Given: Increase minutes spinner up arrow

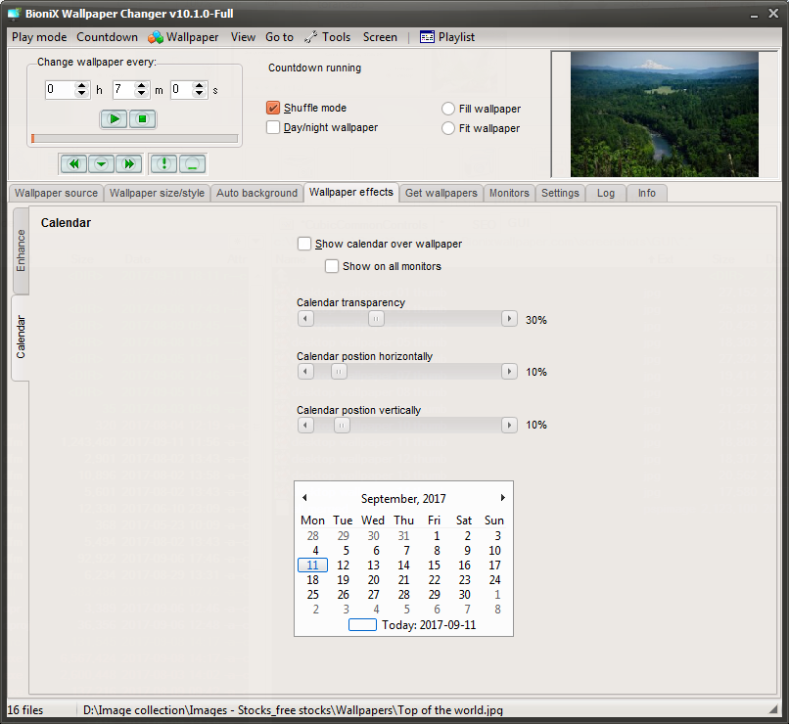Looking at the screenshot, I should point(142,85).
